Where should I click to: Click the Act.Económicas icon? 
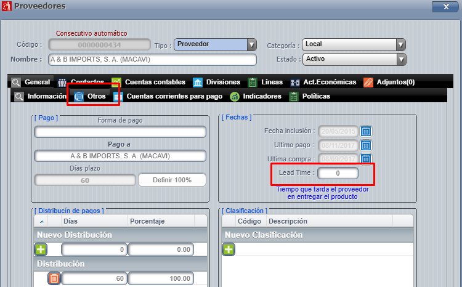pyautogui.click(x=294, y=83)
